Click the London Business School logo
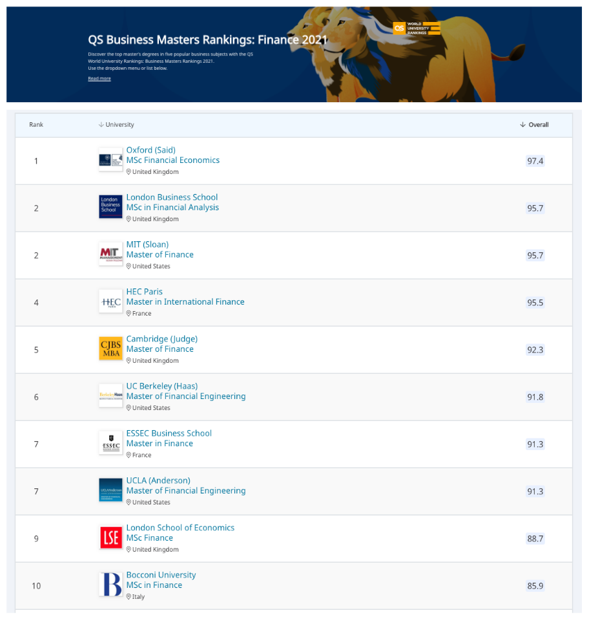 111,207
